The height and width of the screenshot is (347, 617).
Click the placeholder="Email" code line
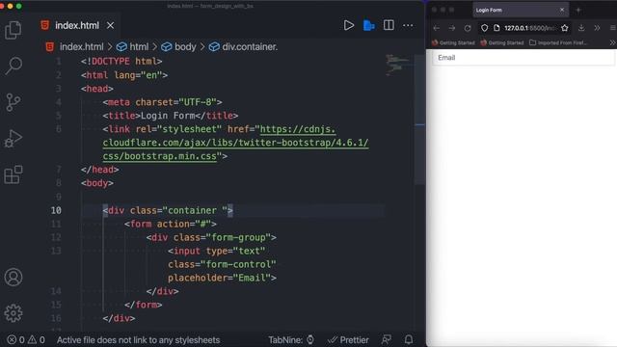tap(223, 279)
